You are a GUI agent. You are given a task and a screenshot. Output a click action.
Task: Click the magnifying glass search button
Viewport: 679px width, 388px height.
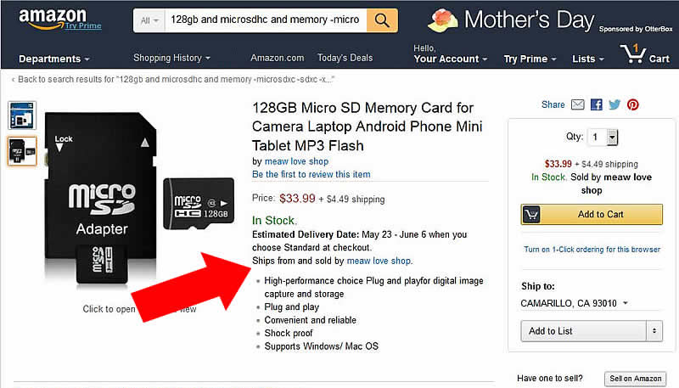[x=382, y=20]
